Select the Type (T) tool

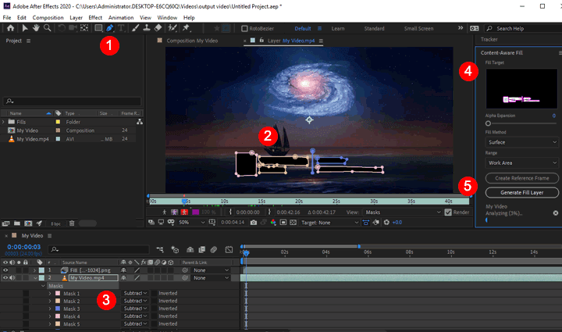(122, 28)
